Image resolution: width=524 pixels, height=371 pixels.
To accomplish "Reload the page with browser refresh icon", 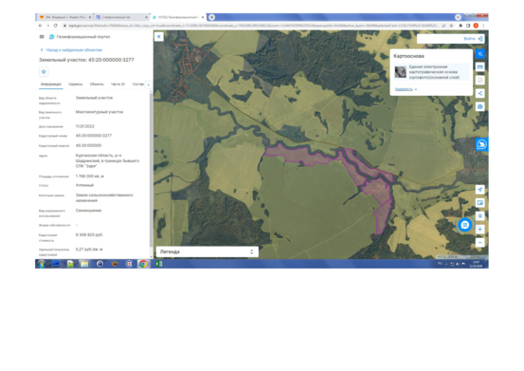I will point(56,26).
